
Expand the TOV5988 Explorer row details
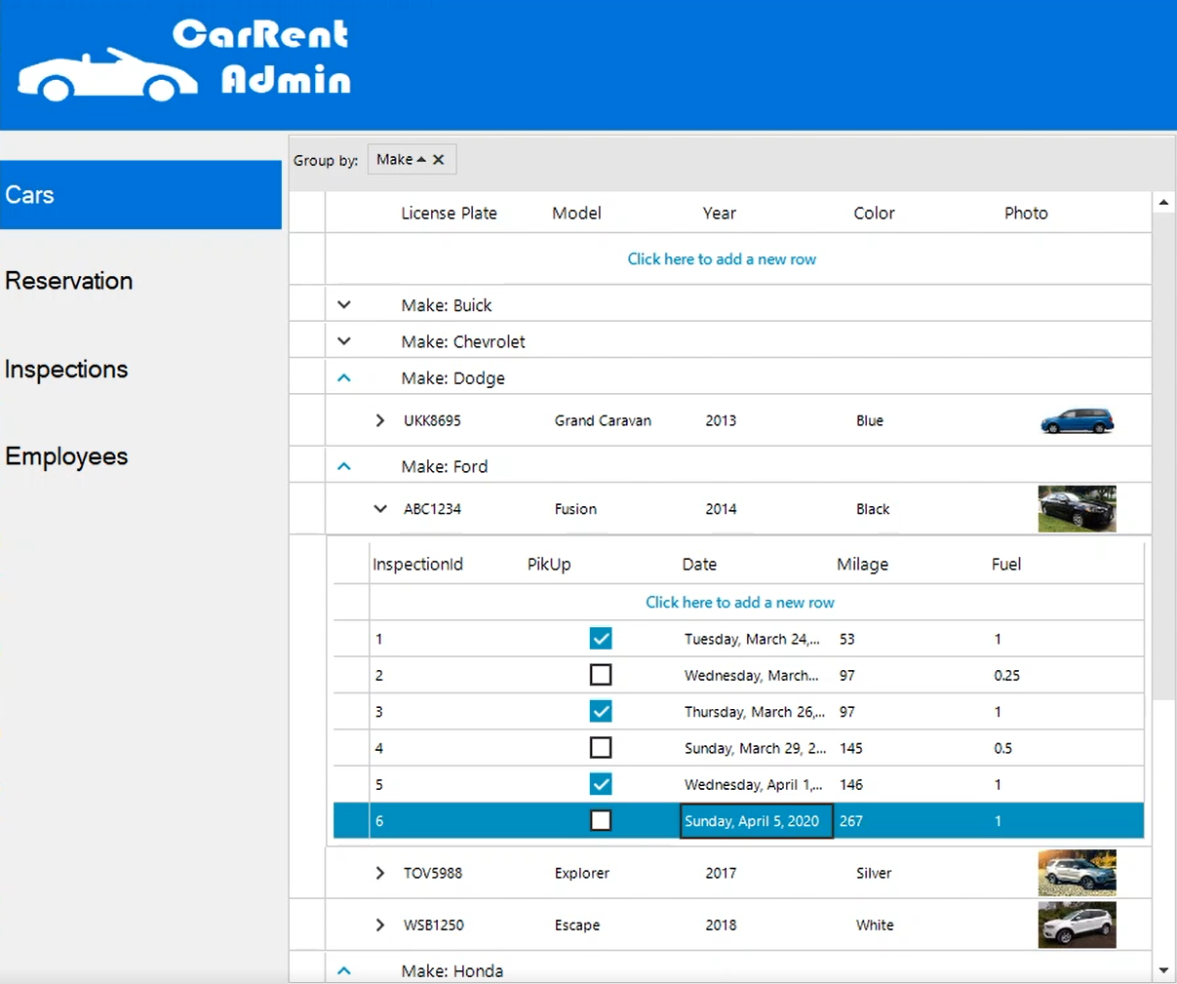(x=380, y=873)
